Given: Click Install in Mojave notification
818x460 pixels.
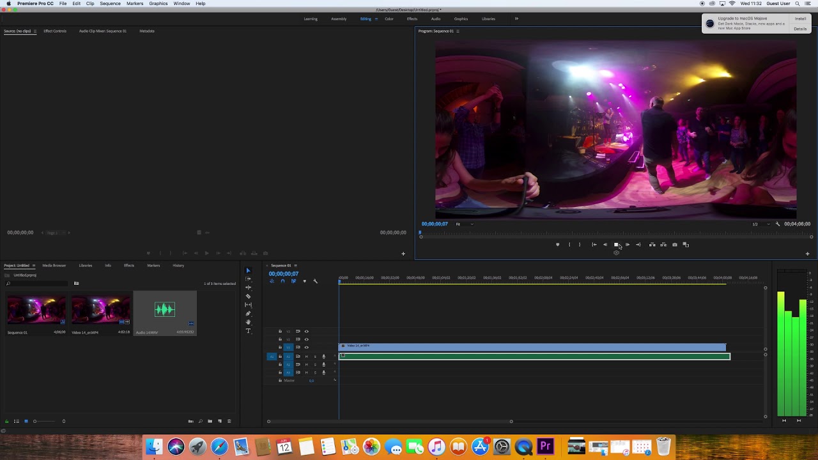Looking at the screenshot, I should tap(800, 19).
